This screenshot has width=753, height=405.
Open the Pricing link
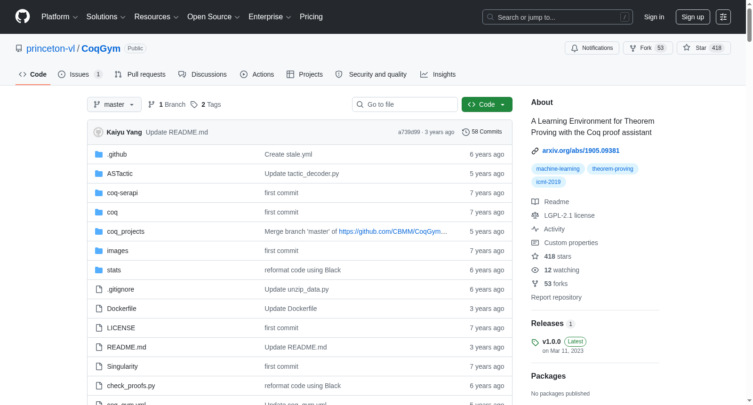[311, 17]
